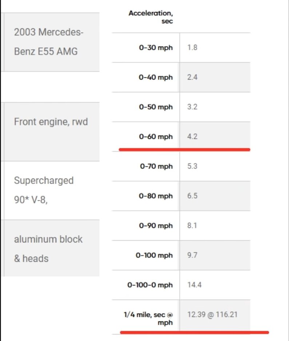The width and height of the screenshot is (289, 341).
Task: Click the Acceleration, sec column header
Action: [x=150, y=17]
